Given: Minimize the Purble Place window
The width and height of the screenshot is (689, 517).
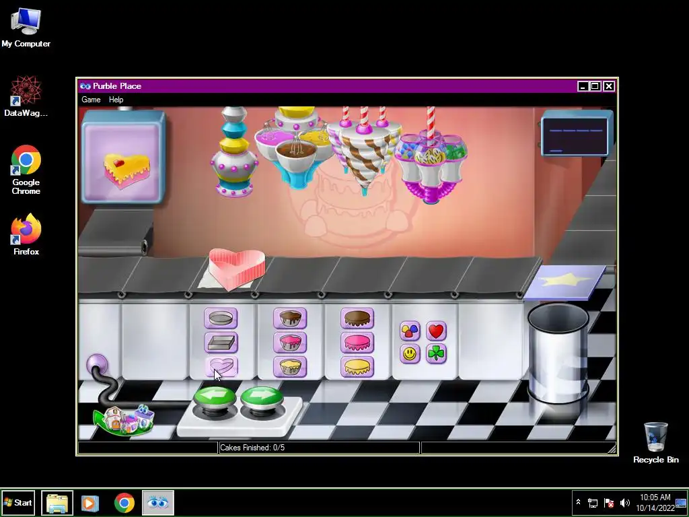Looking at the screenshot, I should 583,86.
